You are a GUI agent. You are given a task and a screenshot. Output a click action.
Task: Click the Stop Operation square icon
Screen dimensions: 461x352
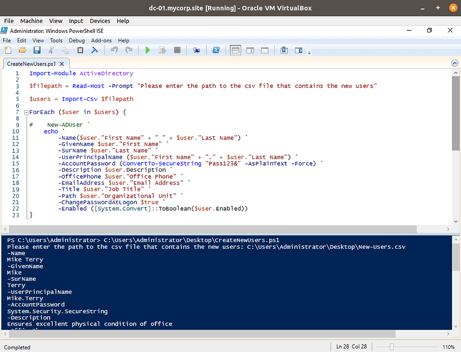[x=177, y=50]
